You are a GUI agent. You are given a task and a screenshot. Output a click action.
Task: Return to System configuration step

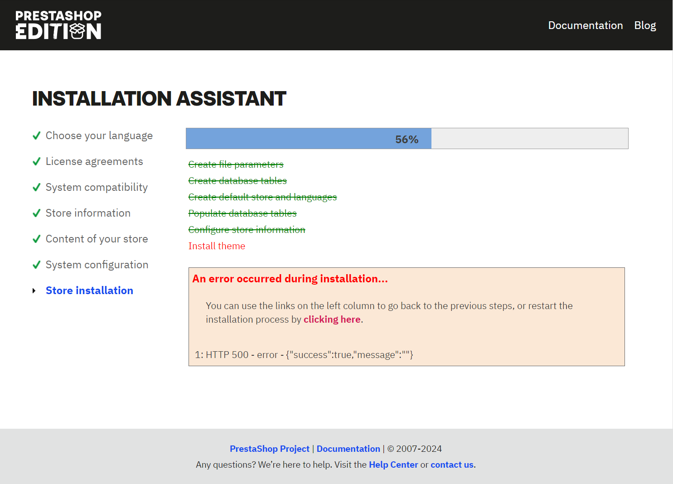(97, 265)
